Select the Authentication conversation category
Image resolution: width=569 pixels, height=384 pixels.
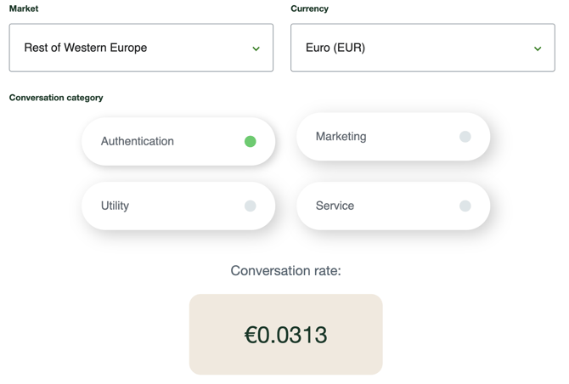[x=178, y=141]
